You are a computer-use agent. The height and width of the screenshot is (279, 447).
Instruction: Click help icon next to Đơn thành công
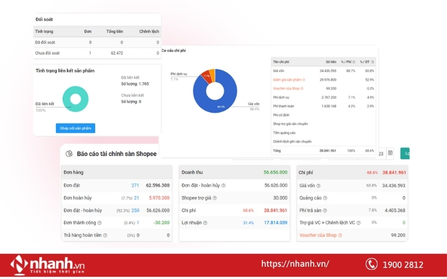[99, 222]
